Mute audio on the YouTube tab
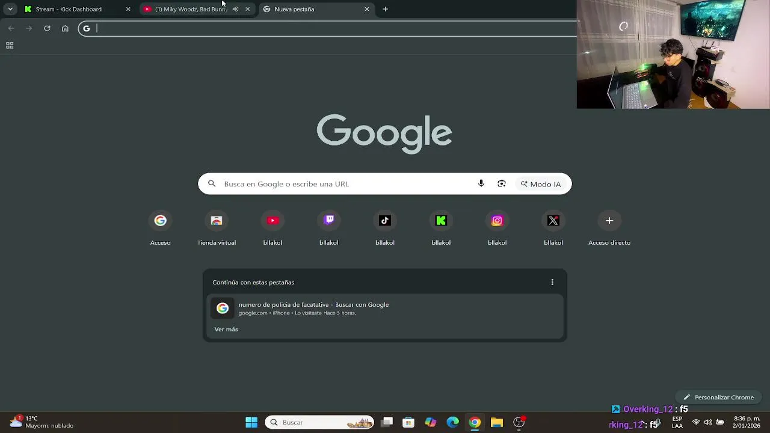The image size is (770, 433). pos(235,9)
